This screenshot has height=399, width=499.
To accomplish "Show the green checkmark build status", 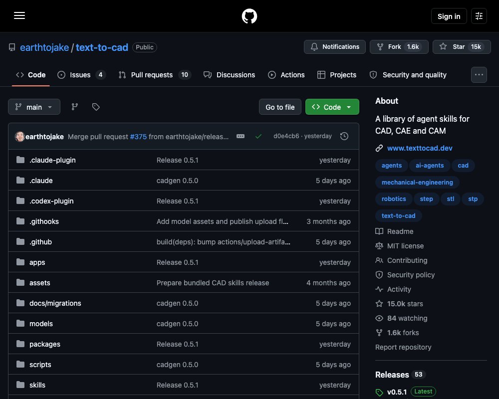I will click(258, 136).
